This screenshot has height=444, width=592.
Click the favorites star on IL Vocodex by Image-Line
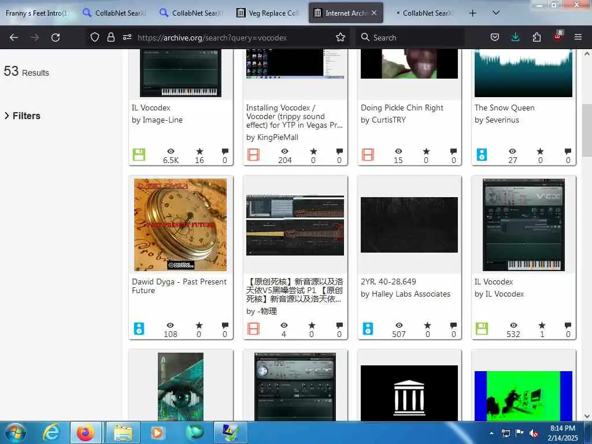(x=199, y=151)
